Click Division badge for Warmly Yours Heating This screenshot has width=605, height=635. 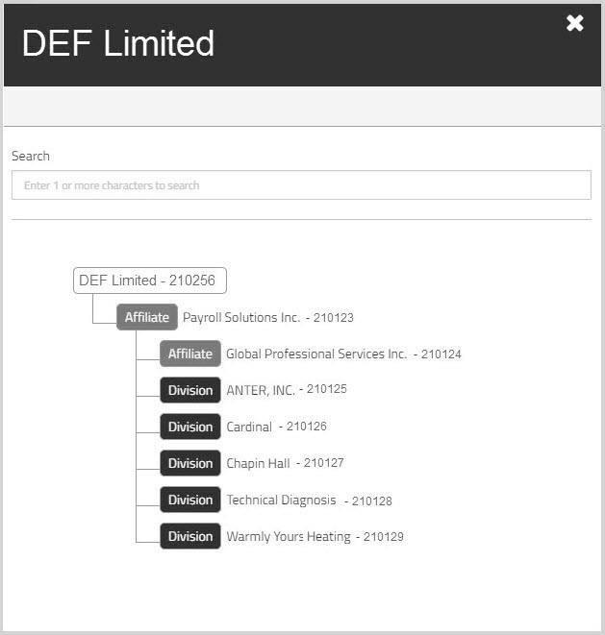pyautogui.click(x=190, y=536)
